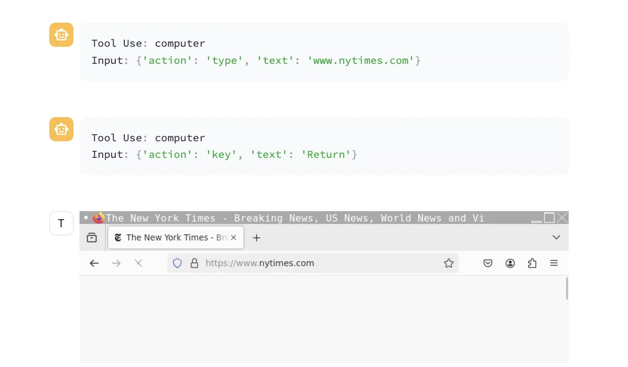
Task: Select the 'www.nytimes.com' type action text
Action: coord(361,60)
